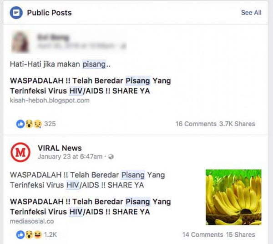Click the VIRAL News red M logo
This screenshot has width=273, height=244.
pyautogui.click(x=20, y=152)
